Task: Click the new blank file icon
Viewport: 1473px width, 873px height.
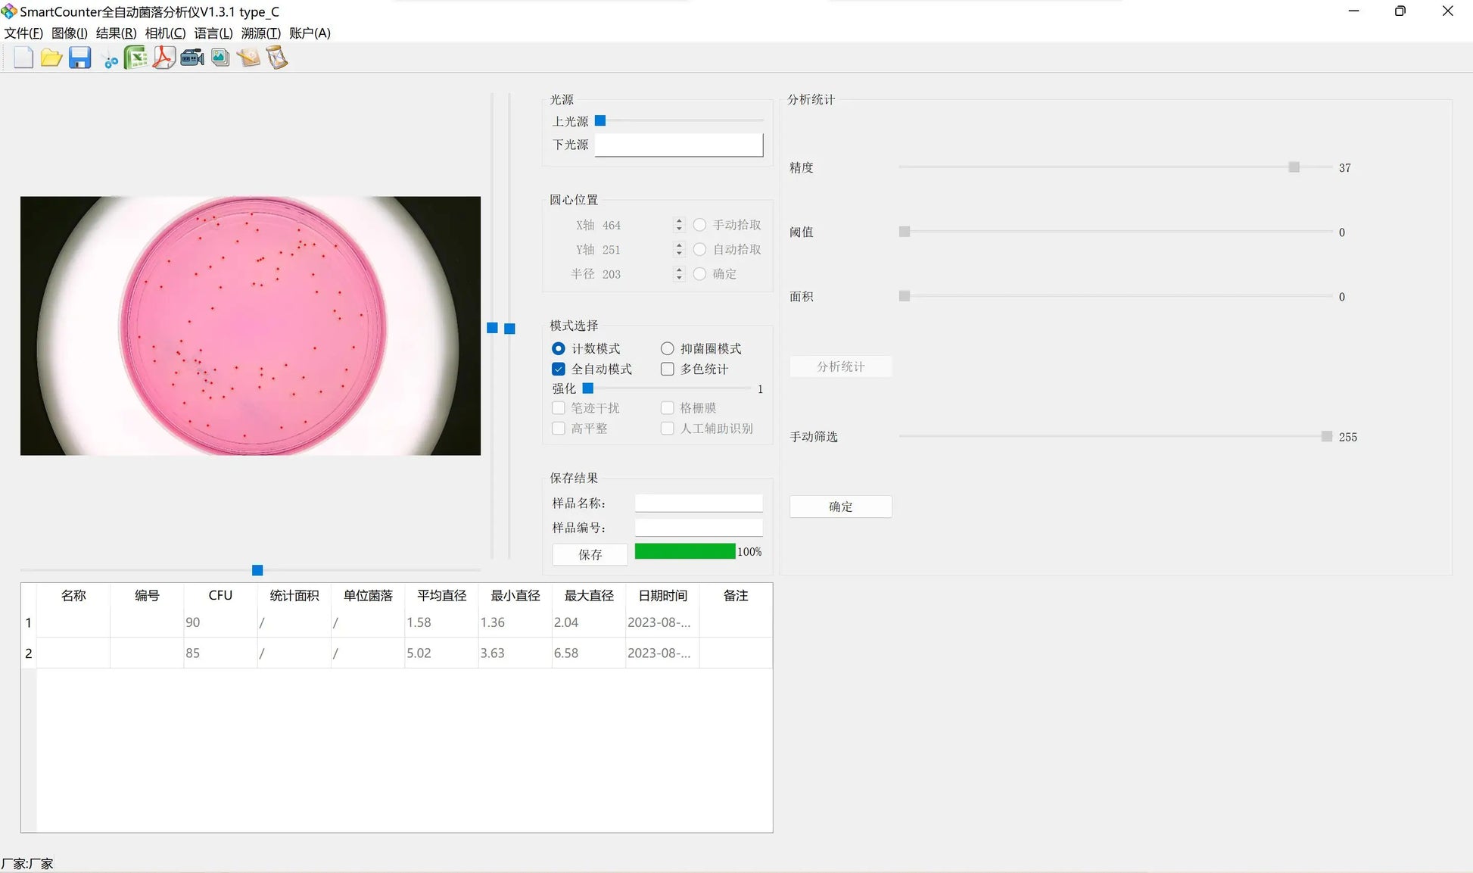Action: tap(23, 58)
